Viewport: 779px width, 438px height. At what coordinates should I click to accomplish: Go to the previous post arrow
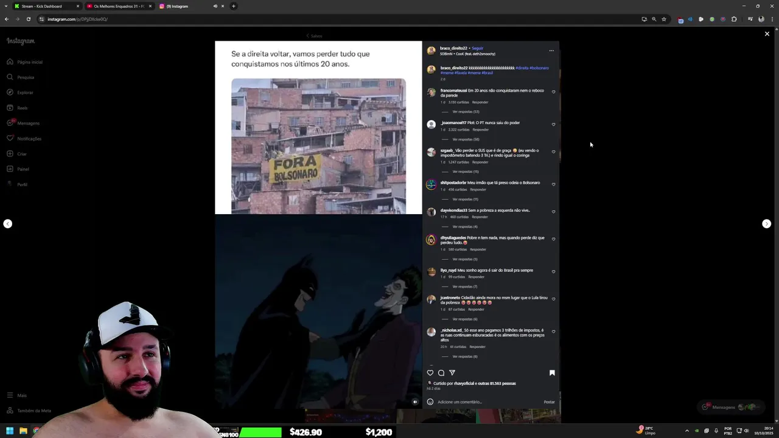coord(7,224)
